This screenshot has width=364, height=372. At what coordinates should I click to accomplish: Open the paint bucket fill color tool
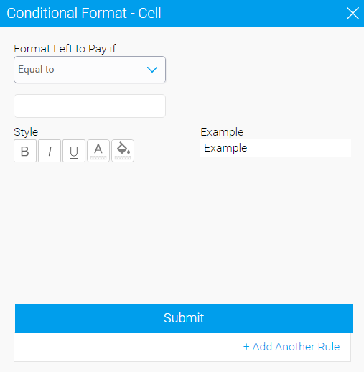pyautogui.click(x=123, y=151)
